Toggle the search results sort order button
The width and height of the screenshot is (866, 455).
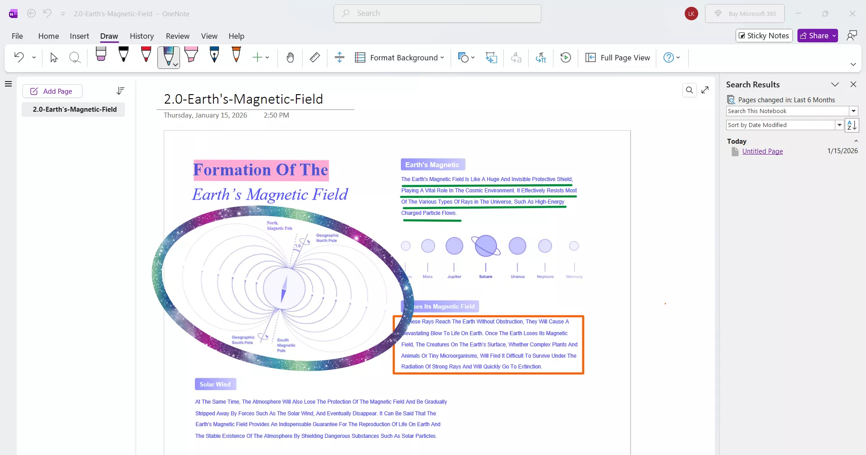pyautogui.click(x=852, y=125)
